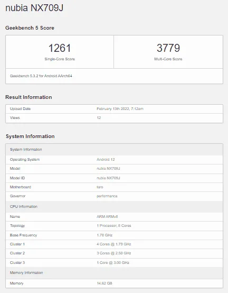
Task: Click the Multi-Core Score label
Action: pyautogui.click(x=168, y=59)
